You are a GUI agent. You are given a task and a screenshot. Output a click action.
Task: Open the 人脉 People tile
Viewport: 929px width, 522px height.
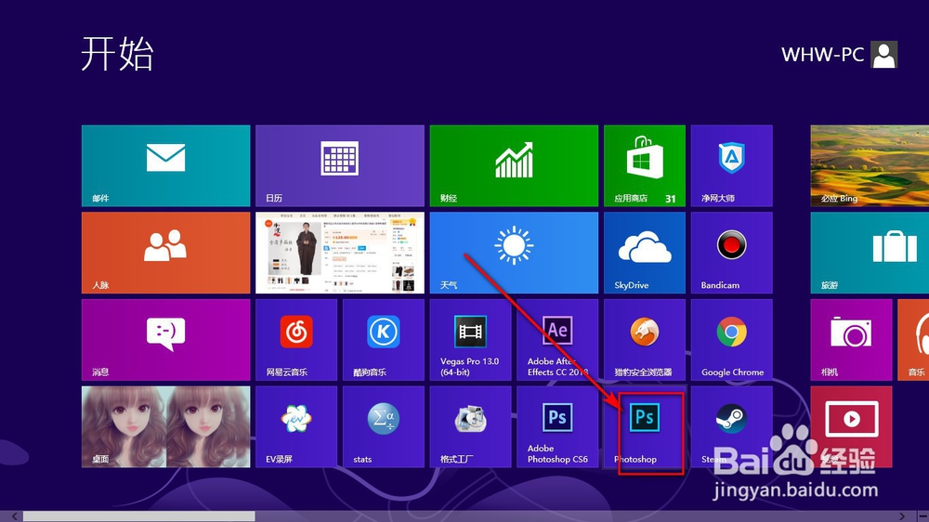click(x=166, y=253)
